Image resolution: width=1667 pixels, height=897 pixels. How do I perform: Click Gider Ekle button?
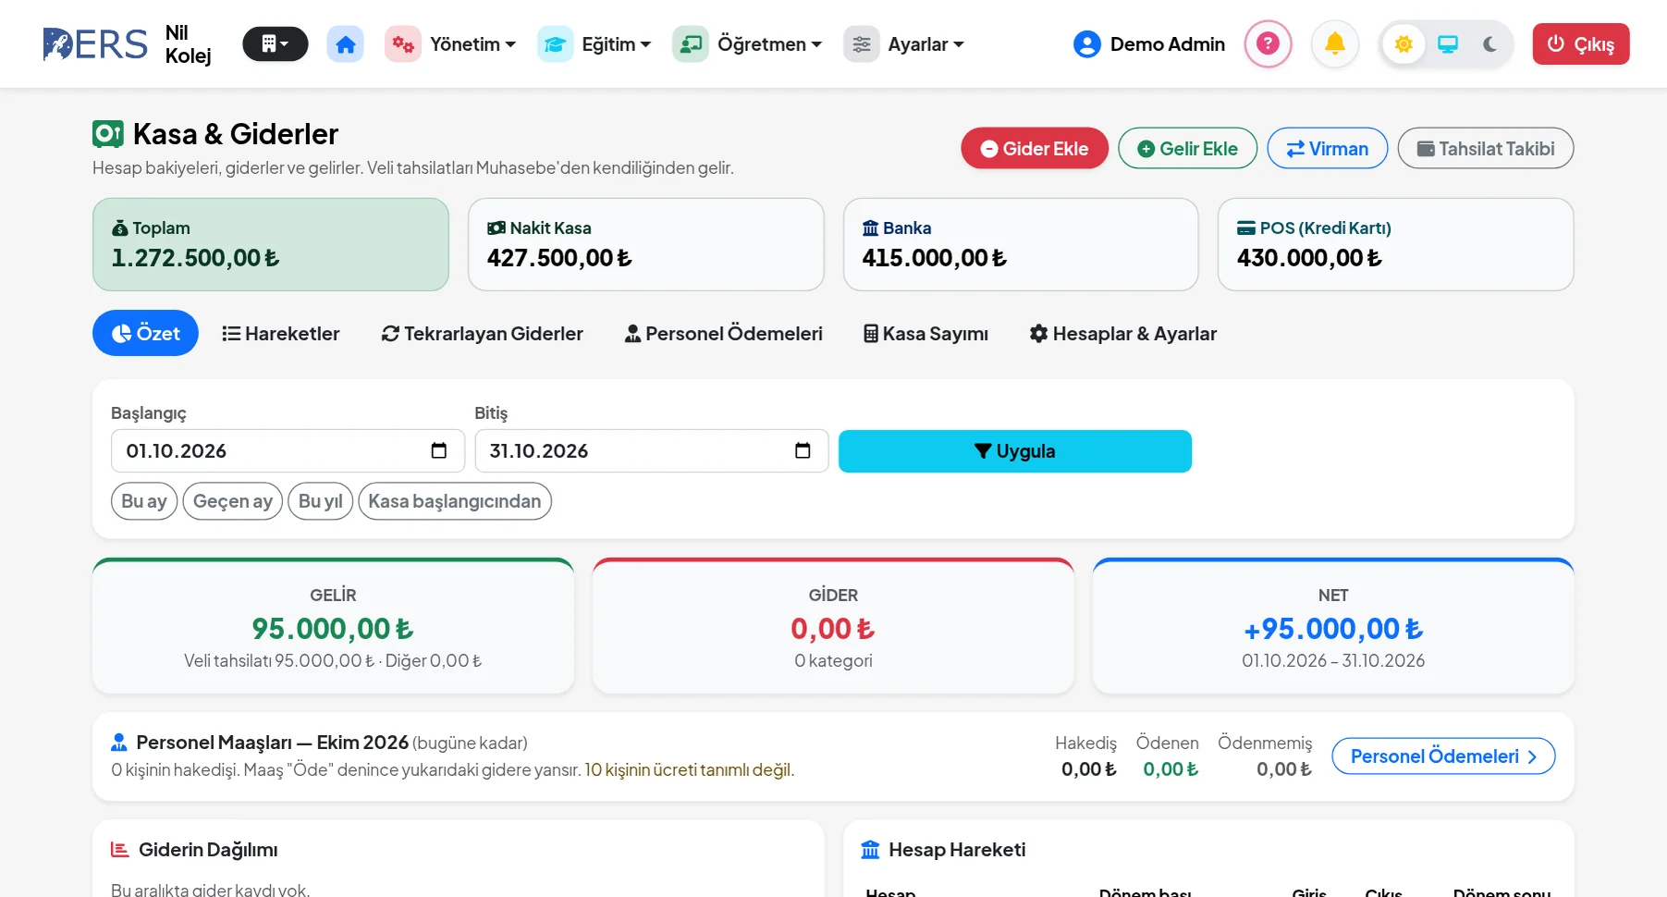1035,148
